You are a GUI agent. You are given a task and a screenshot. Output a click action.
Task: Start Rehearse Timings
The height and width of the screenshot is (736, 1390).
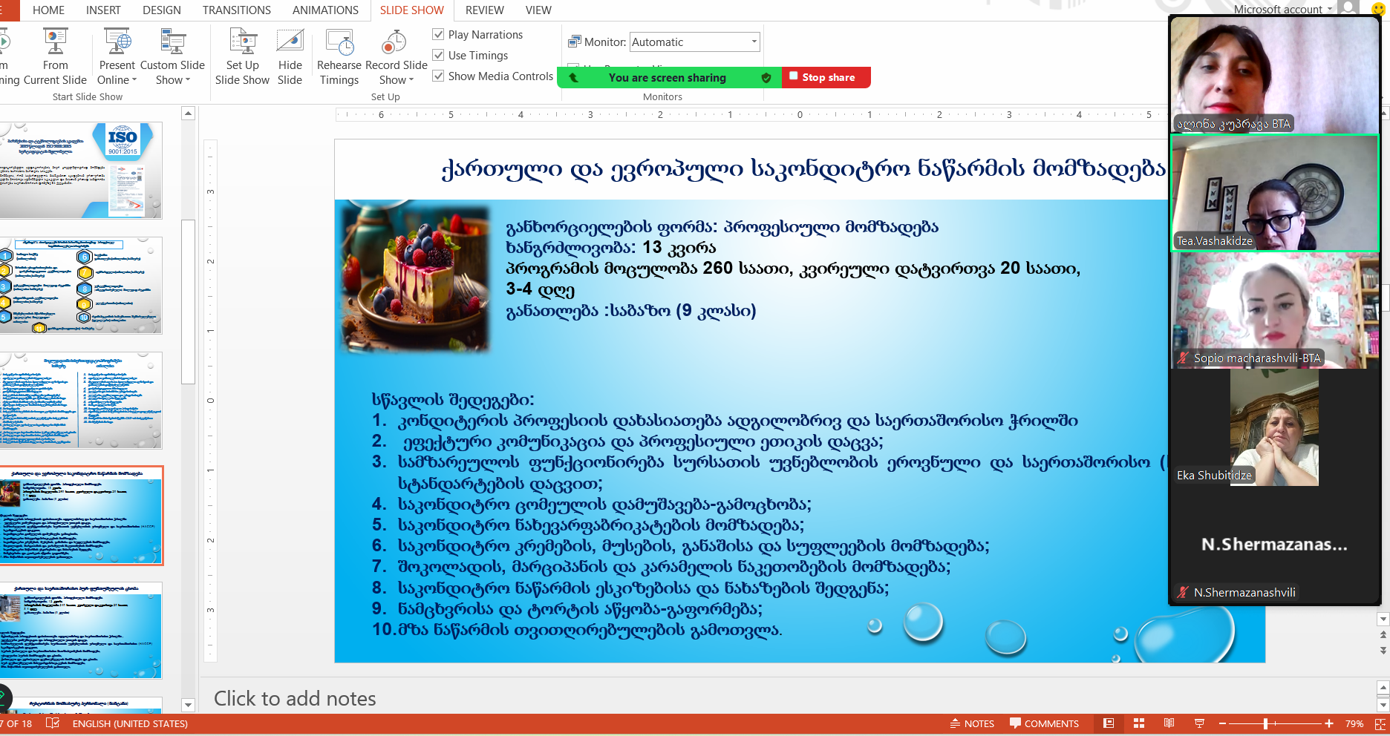[x=339, y=57]
